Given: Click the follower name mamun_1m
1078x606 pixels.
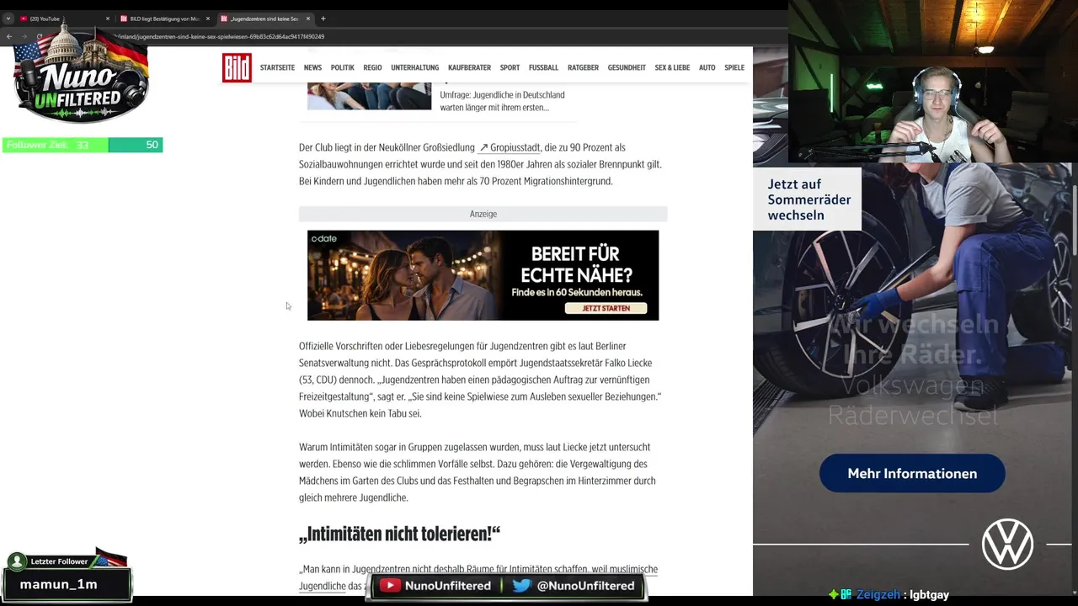Looking at the screenshot, I should [59, 584].
